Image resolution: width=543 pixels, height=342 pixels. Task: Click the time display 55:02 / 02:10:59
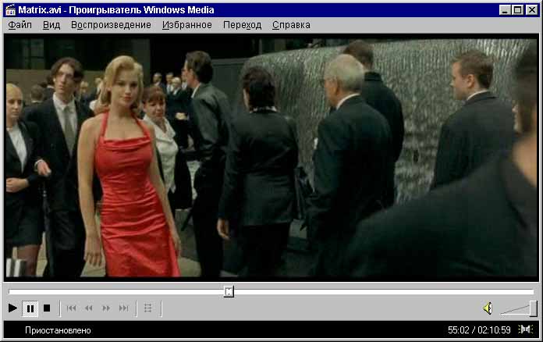click(x=479, y=330)
